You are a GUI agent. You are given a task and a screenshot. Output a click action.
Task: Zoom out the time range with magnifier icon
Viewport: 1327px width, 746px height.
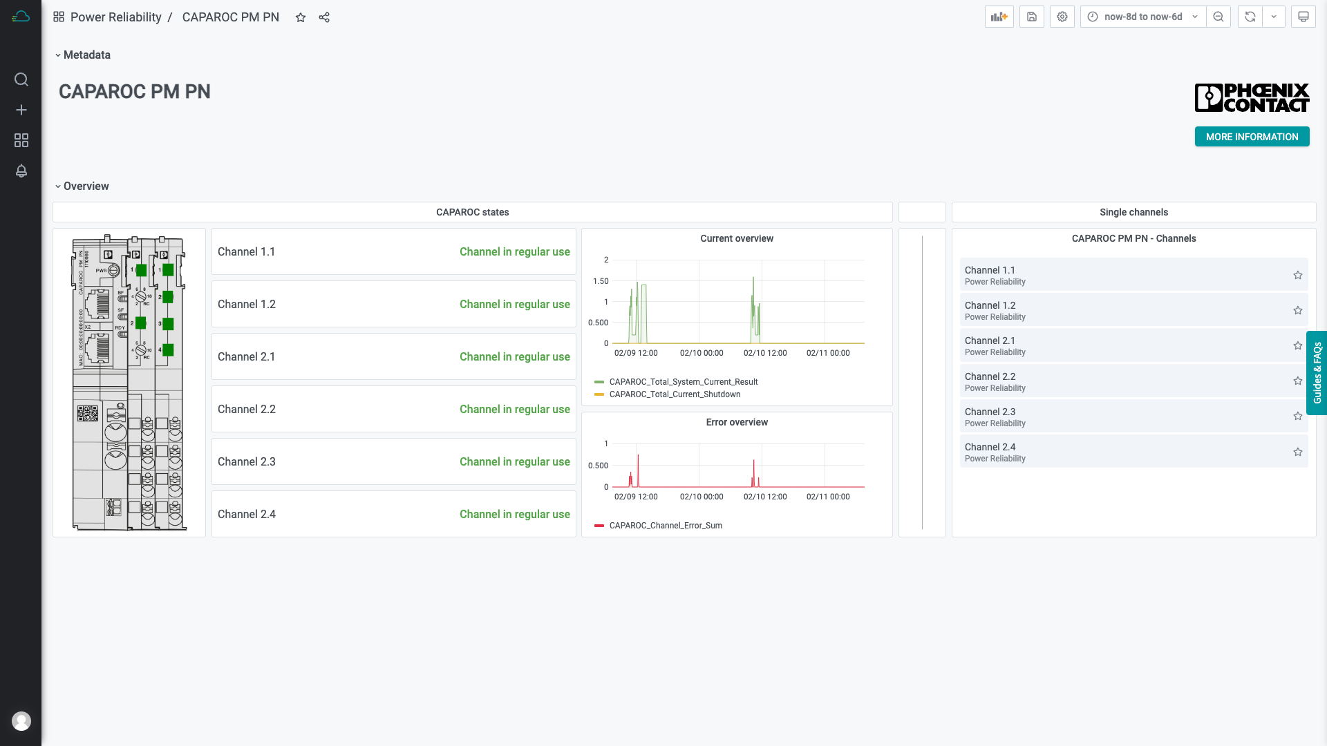coord(1218,17)
